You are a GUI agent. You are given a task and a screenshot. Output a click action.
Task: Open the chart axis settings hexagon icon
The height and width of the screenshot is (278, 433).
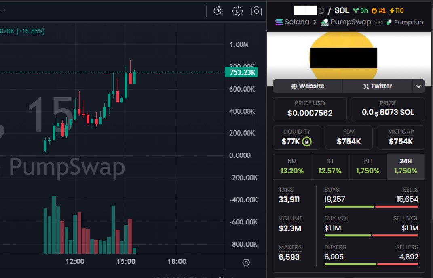[246, 262]
